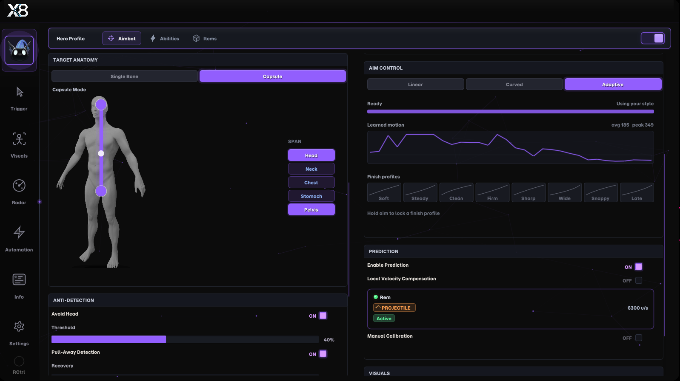Choose Curved aim control
Viewport: 680px width, 381px height.
(x=514, y=85)
